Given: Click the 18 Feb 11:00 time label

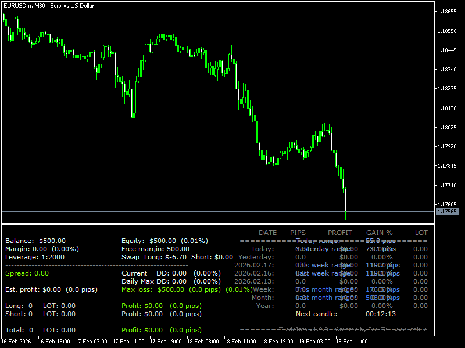Looking at the screenshot, I should [x=240, y=342].
